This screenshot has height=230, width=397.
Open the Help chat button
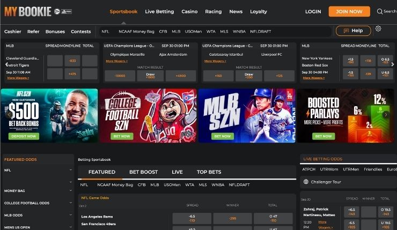point(353,31)
